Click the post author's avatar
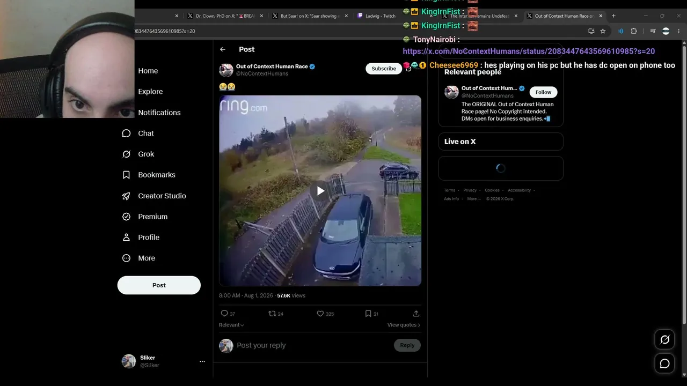The image size is (687, 386). [x=226, y=70]
